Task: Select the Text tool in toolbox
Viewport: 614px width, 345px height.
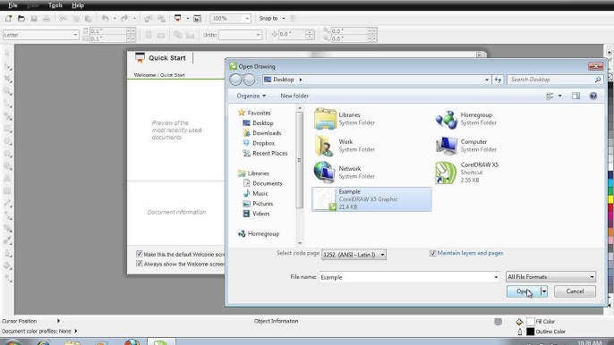Action: tap(7, 179)
